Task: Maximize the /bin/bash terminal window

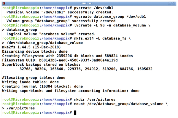Action: point(174,4)
